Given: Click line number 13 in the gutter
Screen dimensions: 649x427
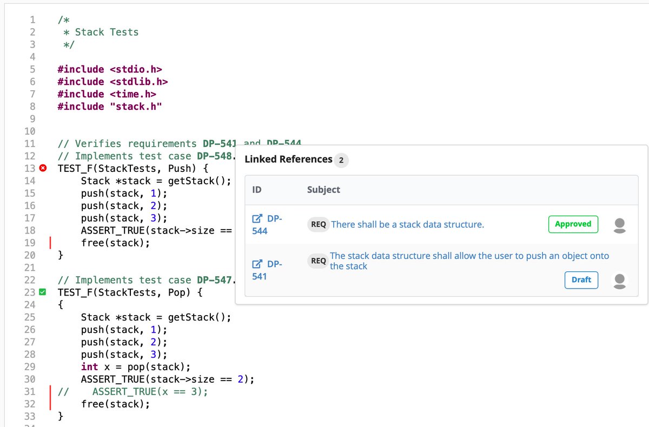Looking at the screenshot, I should [30, 169].
